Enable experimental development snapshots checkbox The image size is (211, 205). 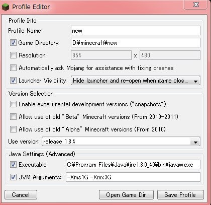tap(13, 104)
